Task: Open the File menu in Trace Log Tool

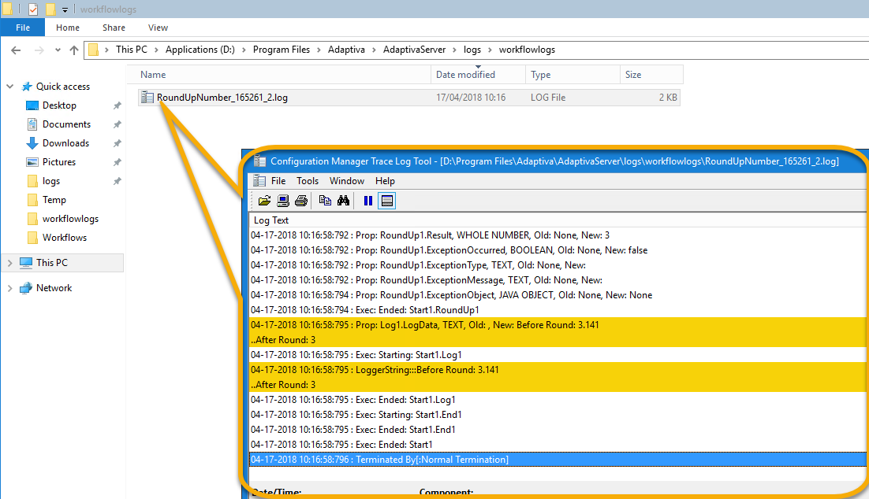Action: click(x=278, y=181)
